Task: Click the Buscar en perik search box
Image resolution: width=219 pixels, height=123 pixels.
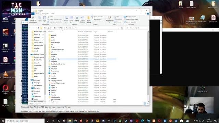Action: (137, 28)
